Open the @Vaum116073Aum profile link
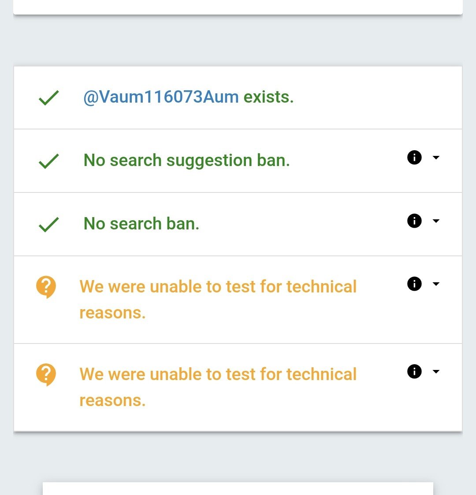 tap(161, 96)
